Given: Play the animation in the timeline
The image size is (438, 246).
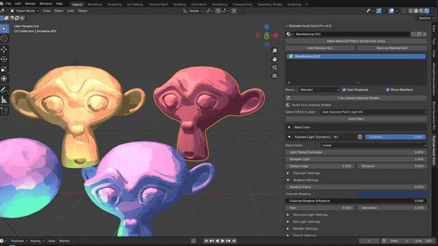Looking at the screenshot, I should click(222, 241).
